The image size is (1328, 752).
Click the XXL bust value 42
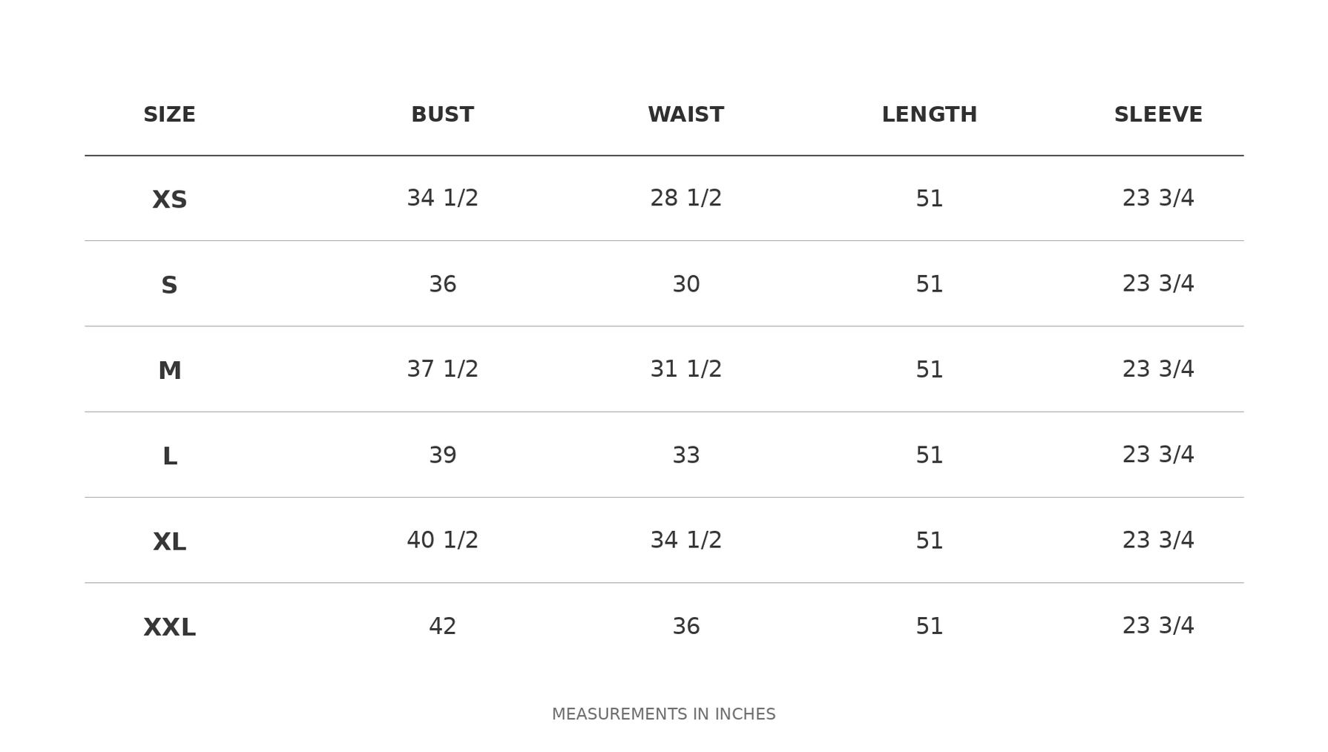tap(442, 627)
